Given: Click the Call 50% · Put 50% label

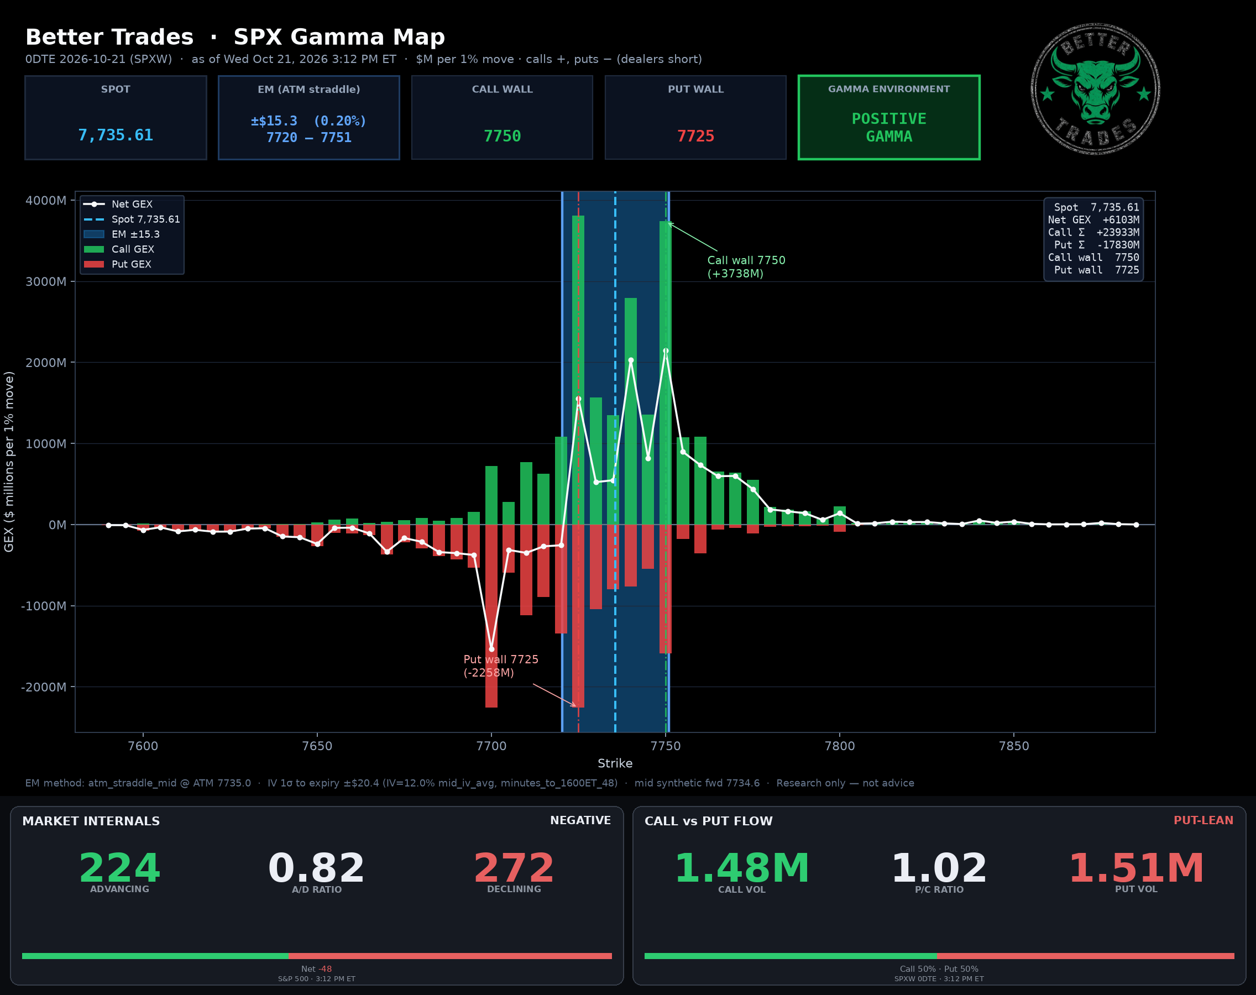Looking at the screenshot, I should [939, 969].
